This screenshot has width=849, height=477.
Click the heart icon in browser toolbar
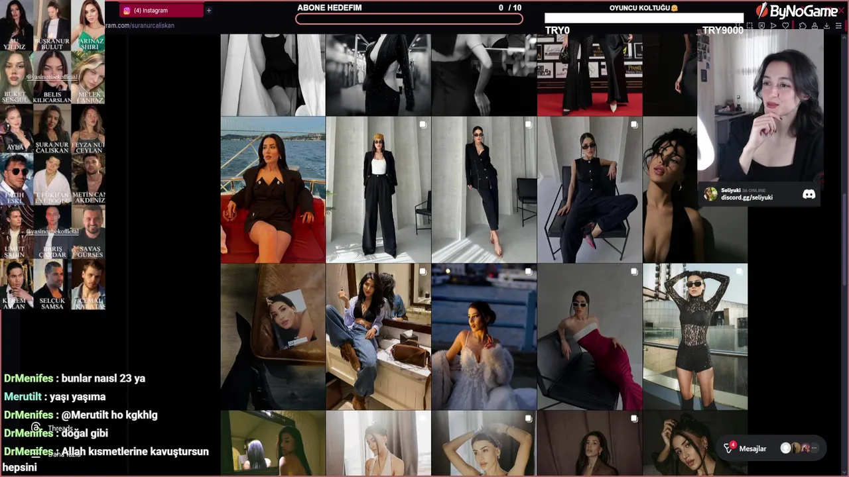[x=785, y=26]
